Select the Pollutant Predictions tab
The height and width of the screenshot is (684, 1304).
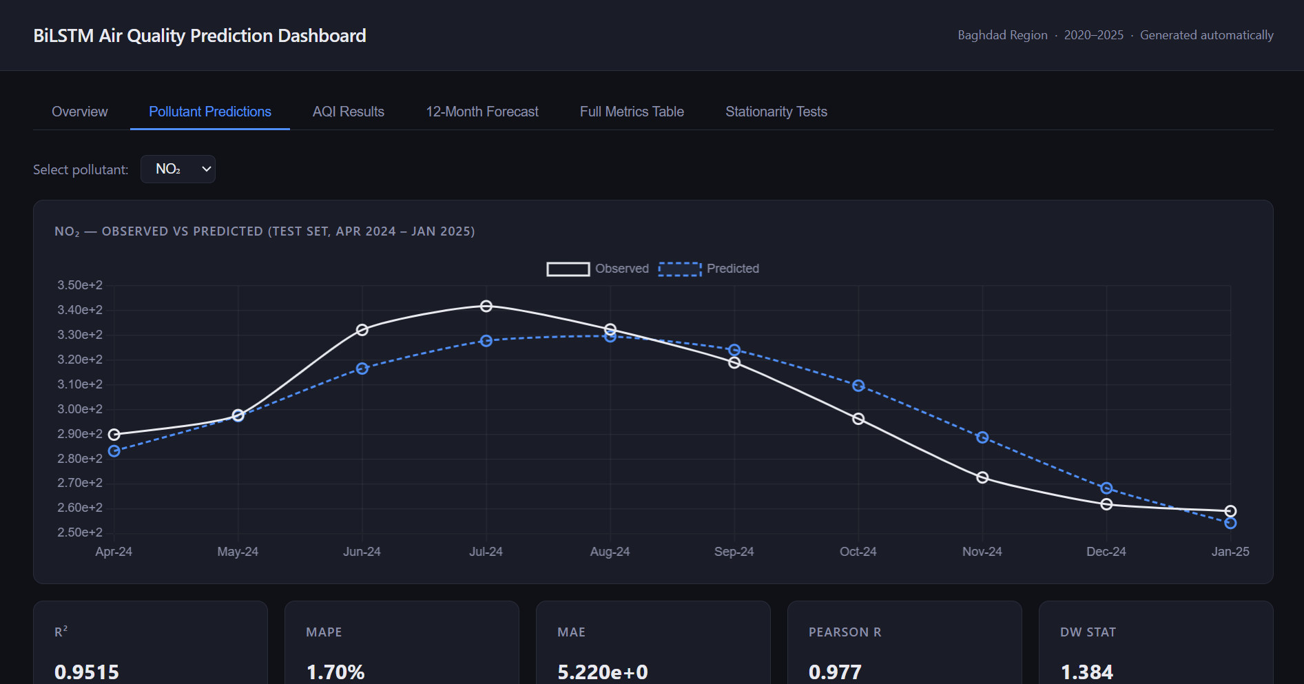pos(210,112)
